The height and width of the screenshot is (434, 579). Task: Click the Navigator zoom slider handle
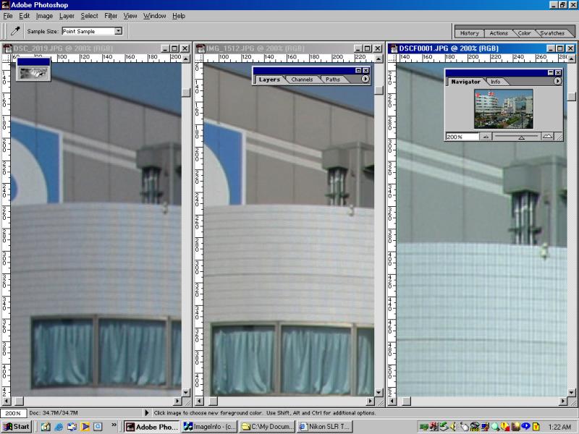point(521,137)
